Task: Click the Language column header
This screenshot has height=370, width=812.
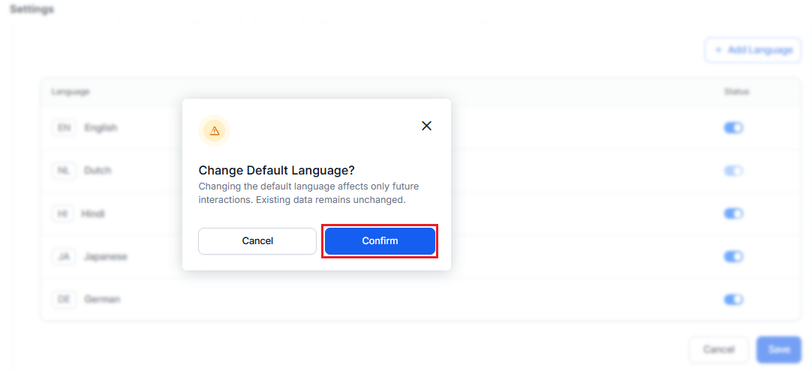Action: [x=71, y=91]
